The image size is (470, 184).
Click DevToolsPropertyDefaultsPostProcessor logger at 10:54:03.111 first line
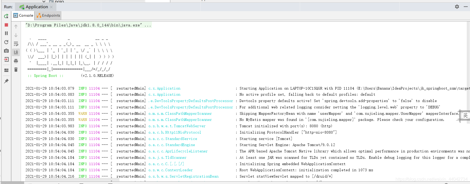tap(191, 101)
